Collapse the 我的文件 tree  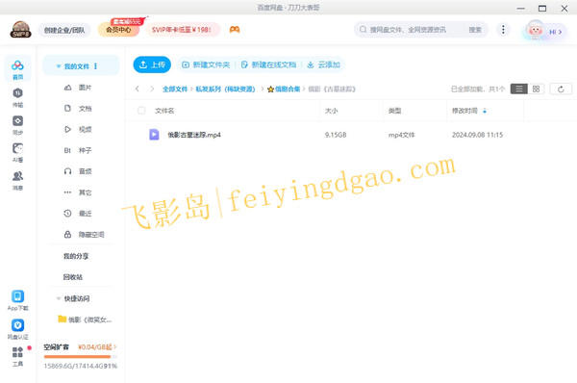58,66
